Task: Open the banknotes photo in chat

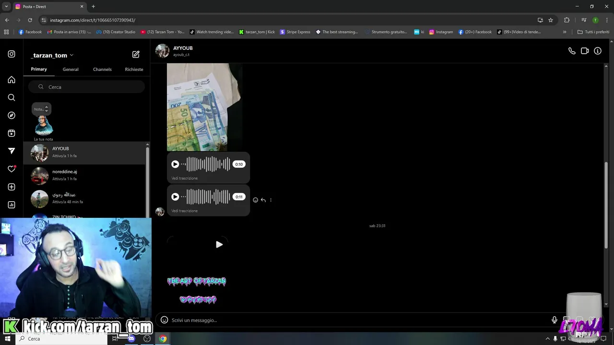Action: point(204,107)
